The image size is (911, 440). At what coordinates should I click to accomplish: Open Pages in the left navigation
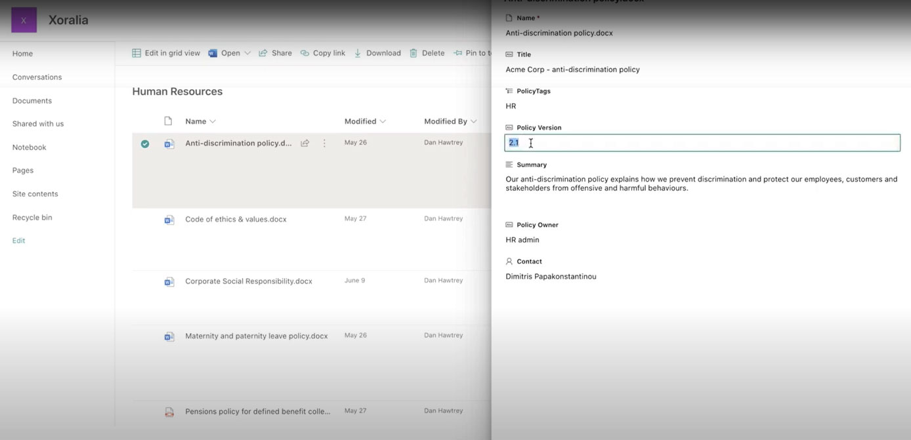point(23,170)
